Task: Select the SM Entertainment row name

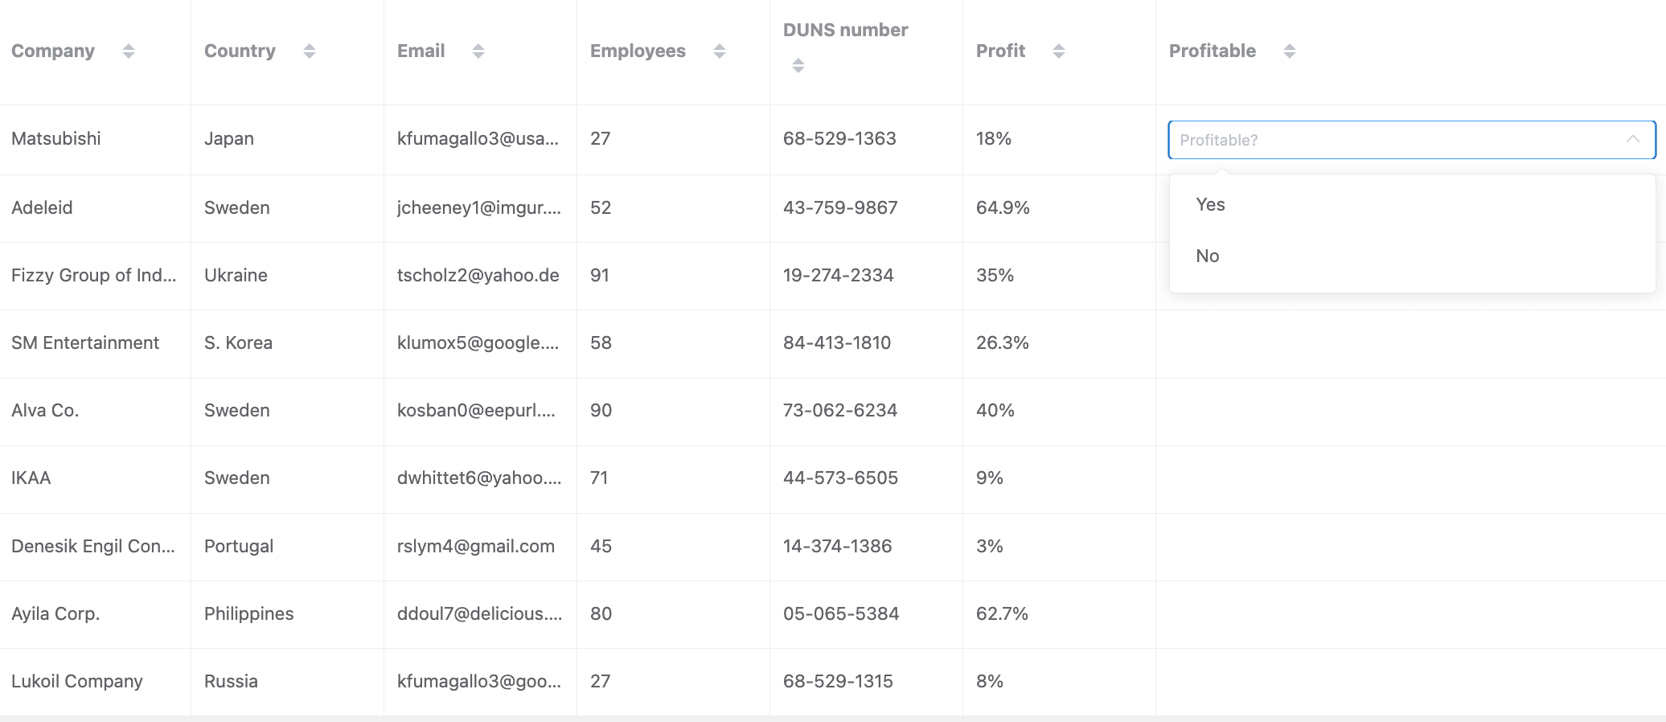Action: pos(85,343)
